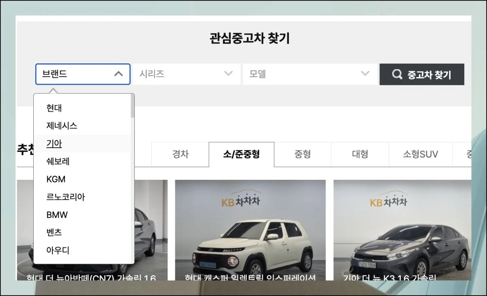Viewport: 487px width, 296px height.
Task: Click the 기아 더 뉴 K3 1.6 listing title
Action: 390,277
